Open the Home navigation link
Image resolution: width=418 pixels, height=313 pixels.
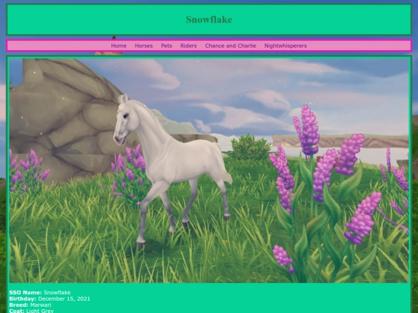118,46
